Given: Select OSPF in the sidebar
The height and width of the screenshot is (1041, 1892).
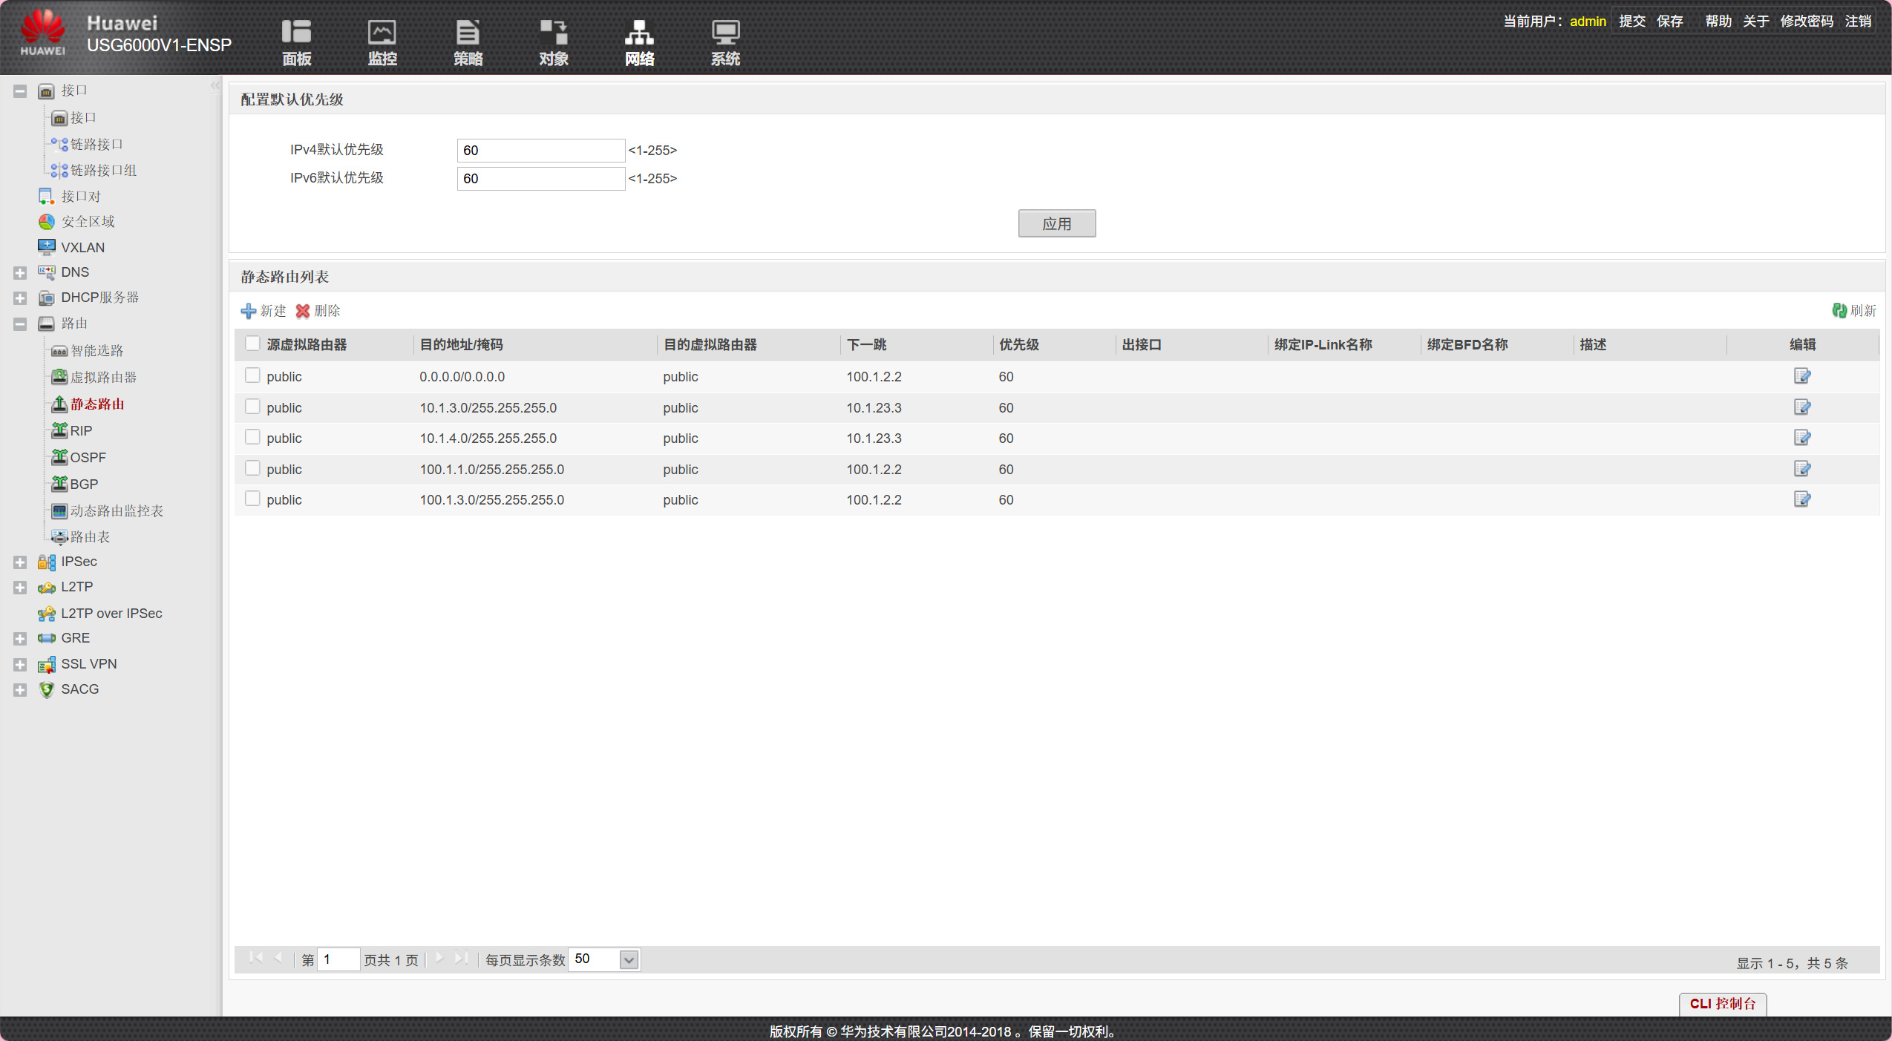Looking at the screenshot, I should click(x=88, y=457).
